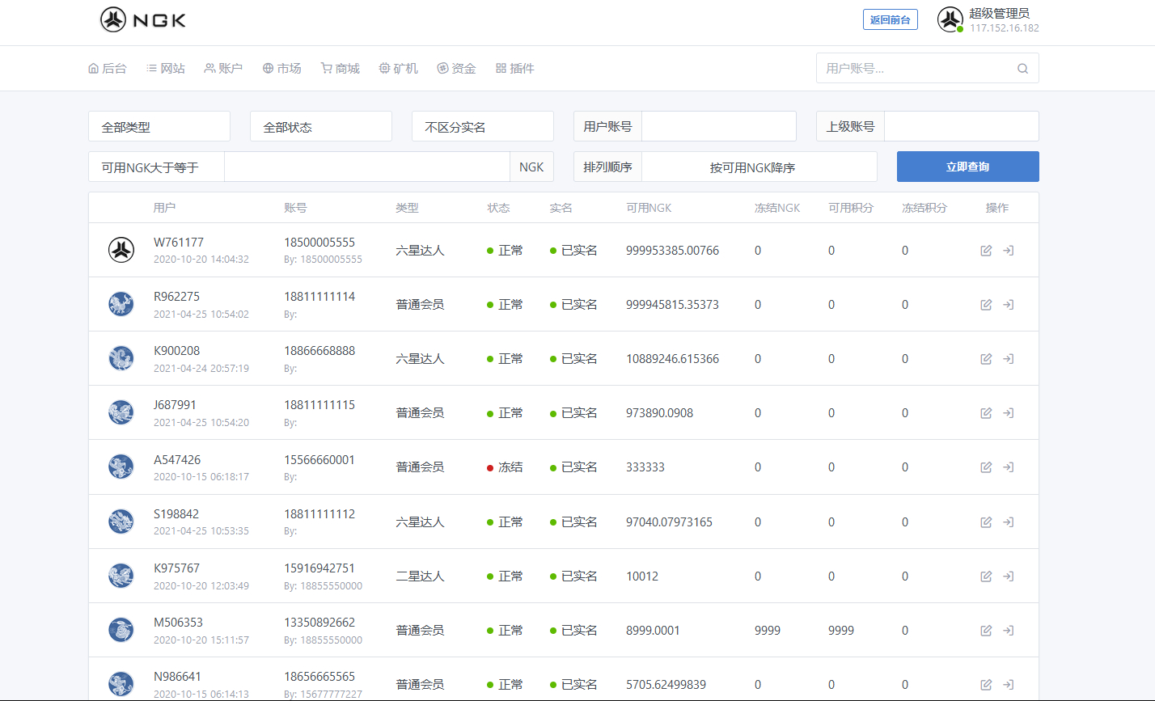This screenshot has height=701, width=1155.
Task: Click the NGK logo in the header
Action: 143,20
